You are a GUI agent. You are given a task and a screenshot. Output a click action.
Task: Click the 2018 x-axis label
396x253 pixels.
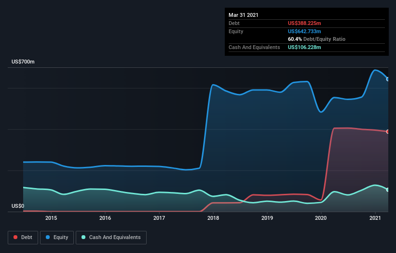(x=213, y=218)
